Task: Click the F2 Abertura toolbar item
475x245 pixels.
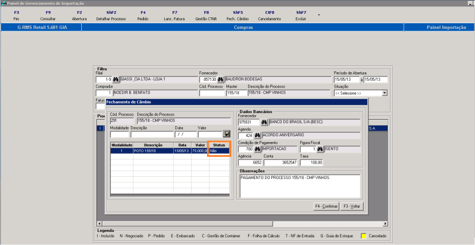Action: point(79,16)
